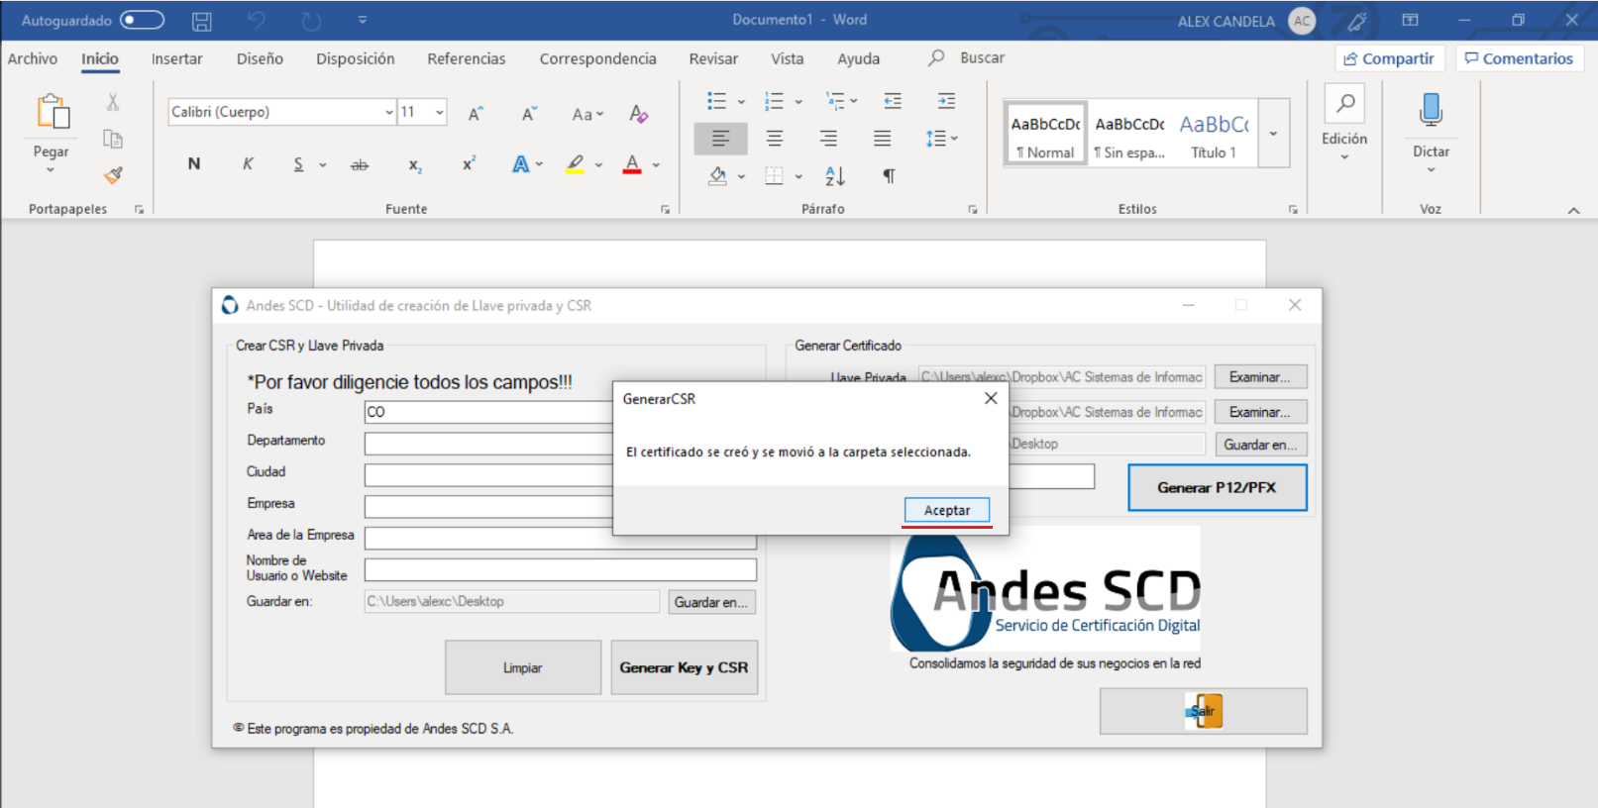
Task: Increase font size with the larger A
Action: click(476, 113)
